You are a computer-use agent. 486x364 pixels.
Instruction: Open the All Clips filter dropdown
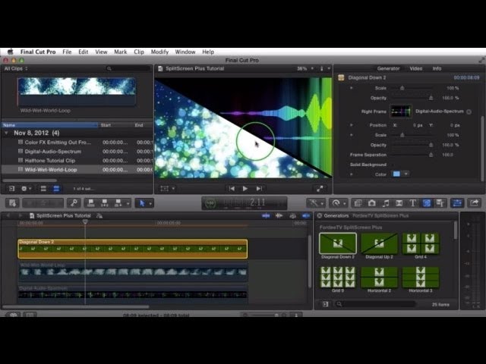[x=16, y=68]
